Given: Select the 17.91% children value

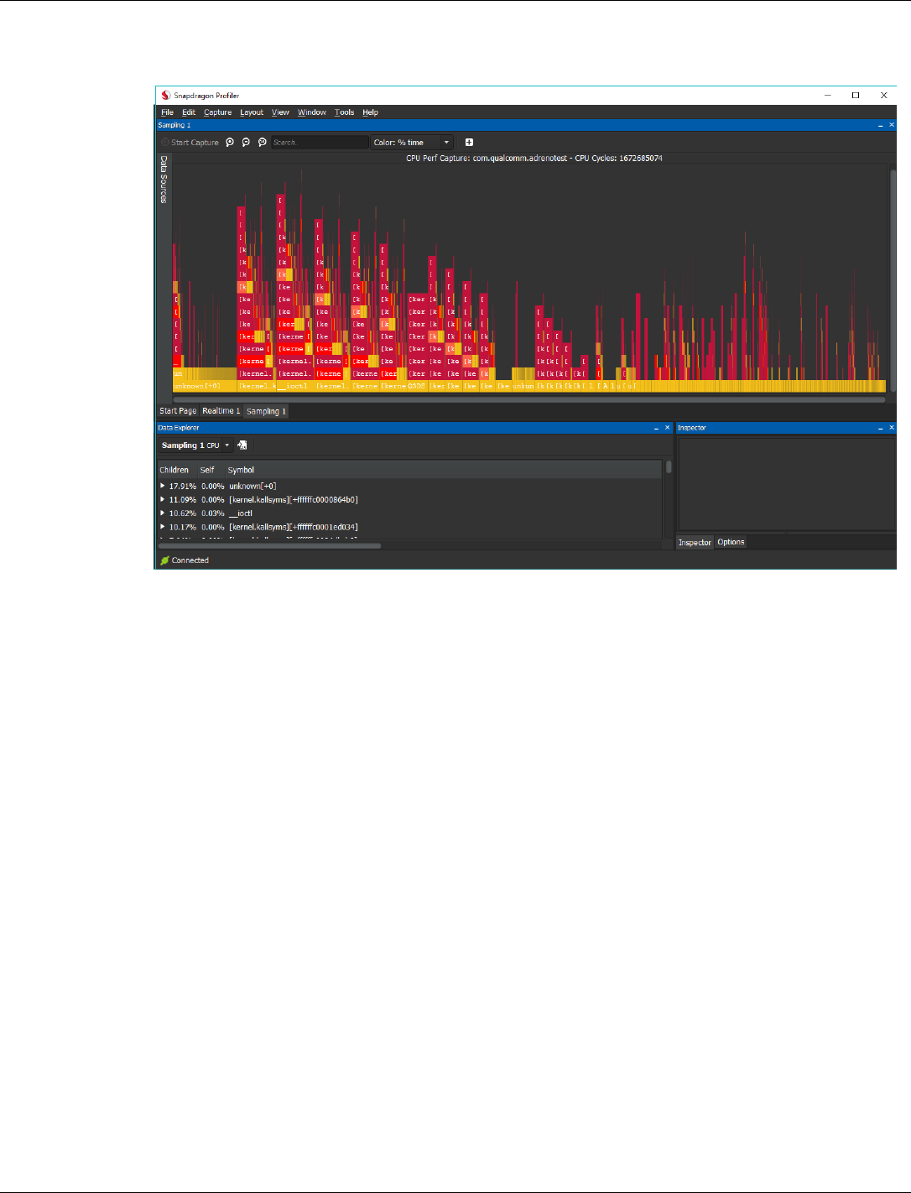Looking at the screenshot, I should [x=183, y=487].
